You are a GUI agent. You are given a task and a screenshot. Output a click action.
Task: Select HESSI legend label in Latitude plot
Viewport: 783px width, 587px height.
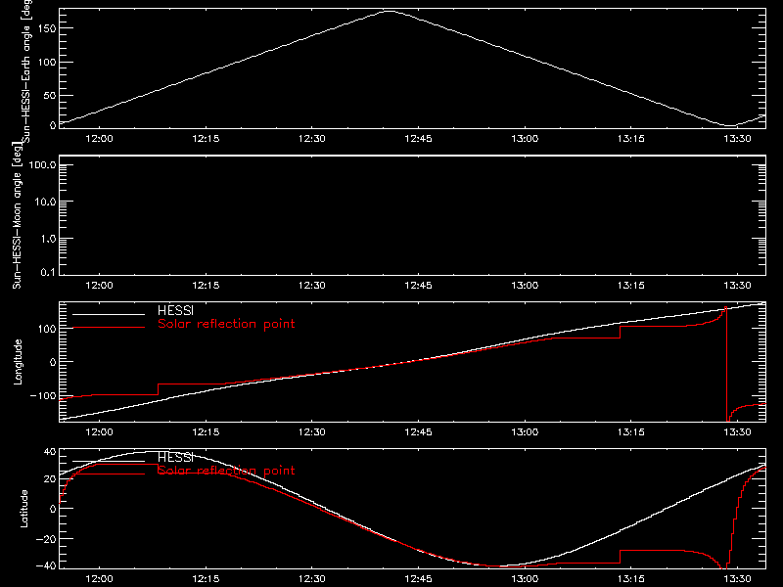pos(175,457)
